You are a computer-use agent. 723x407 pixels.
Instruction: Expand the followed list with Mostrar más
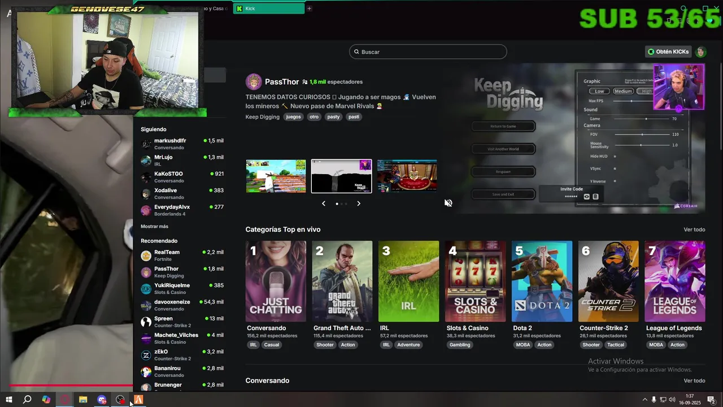(x=154, y=227)
